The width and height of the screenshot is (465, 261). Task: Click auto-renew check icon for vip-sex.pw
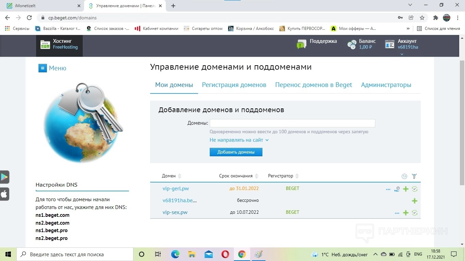(414, 213)
